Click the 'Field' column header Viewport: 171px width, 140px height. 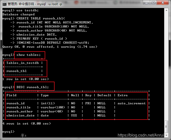pos(11,95)
